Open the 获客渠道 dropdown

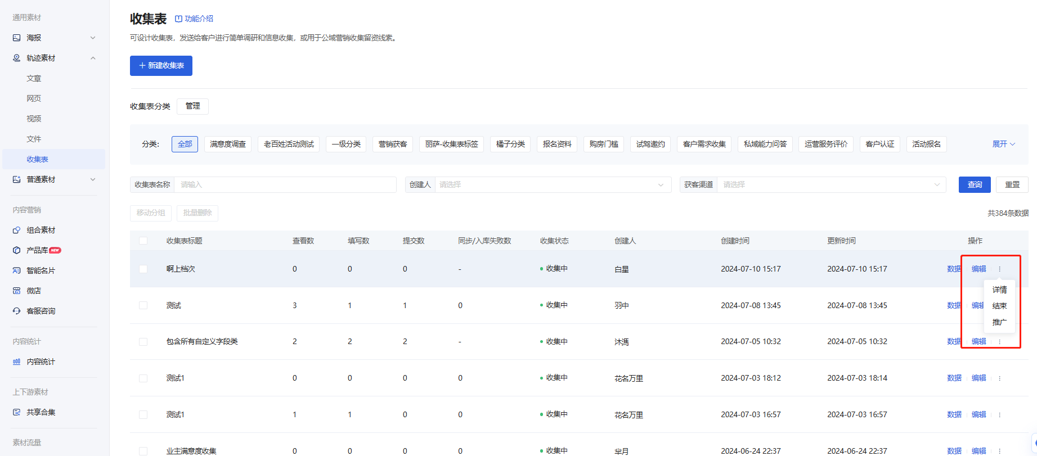832,184
